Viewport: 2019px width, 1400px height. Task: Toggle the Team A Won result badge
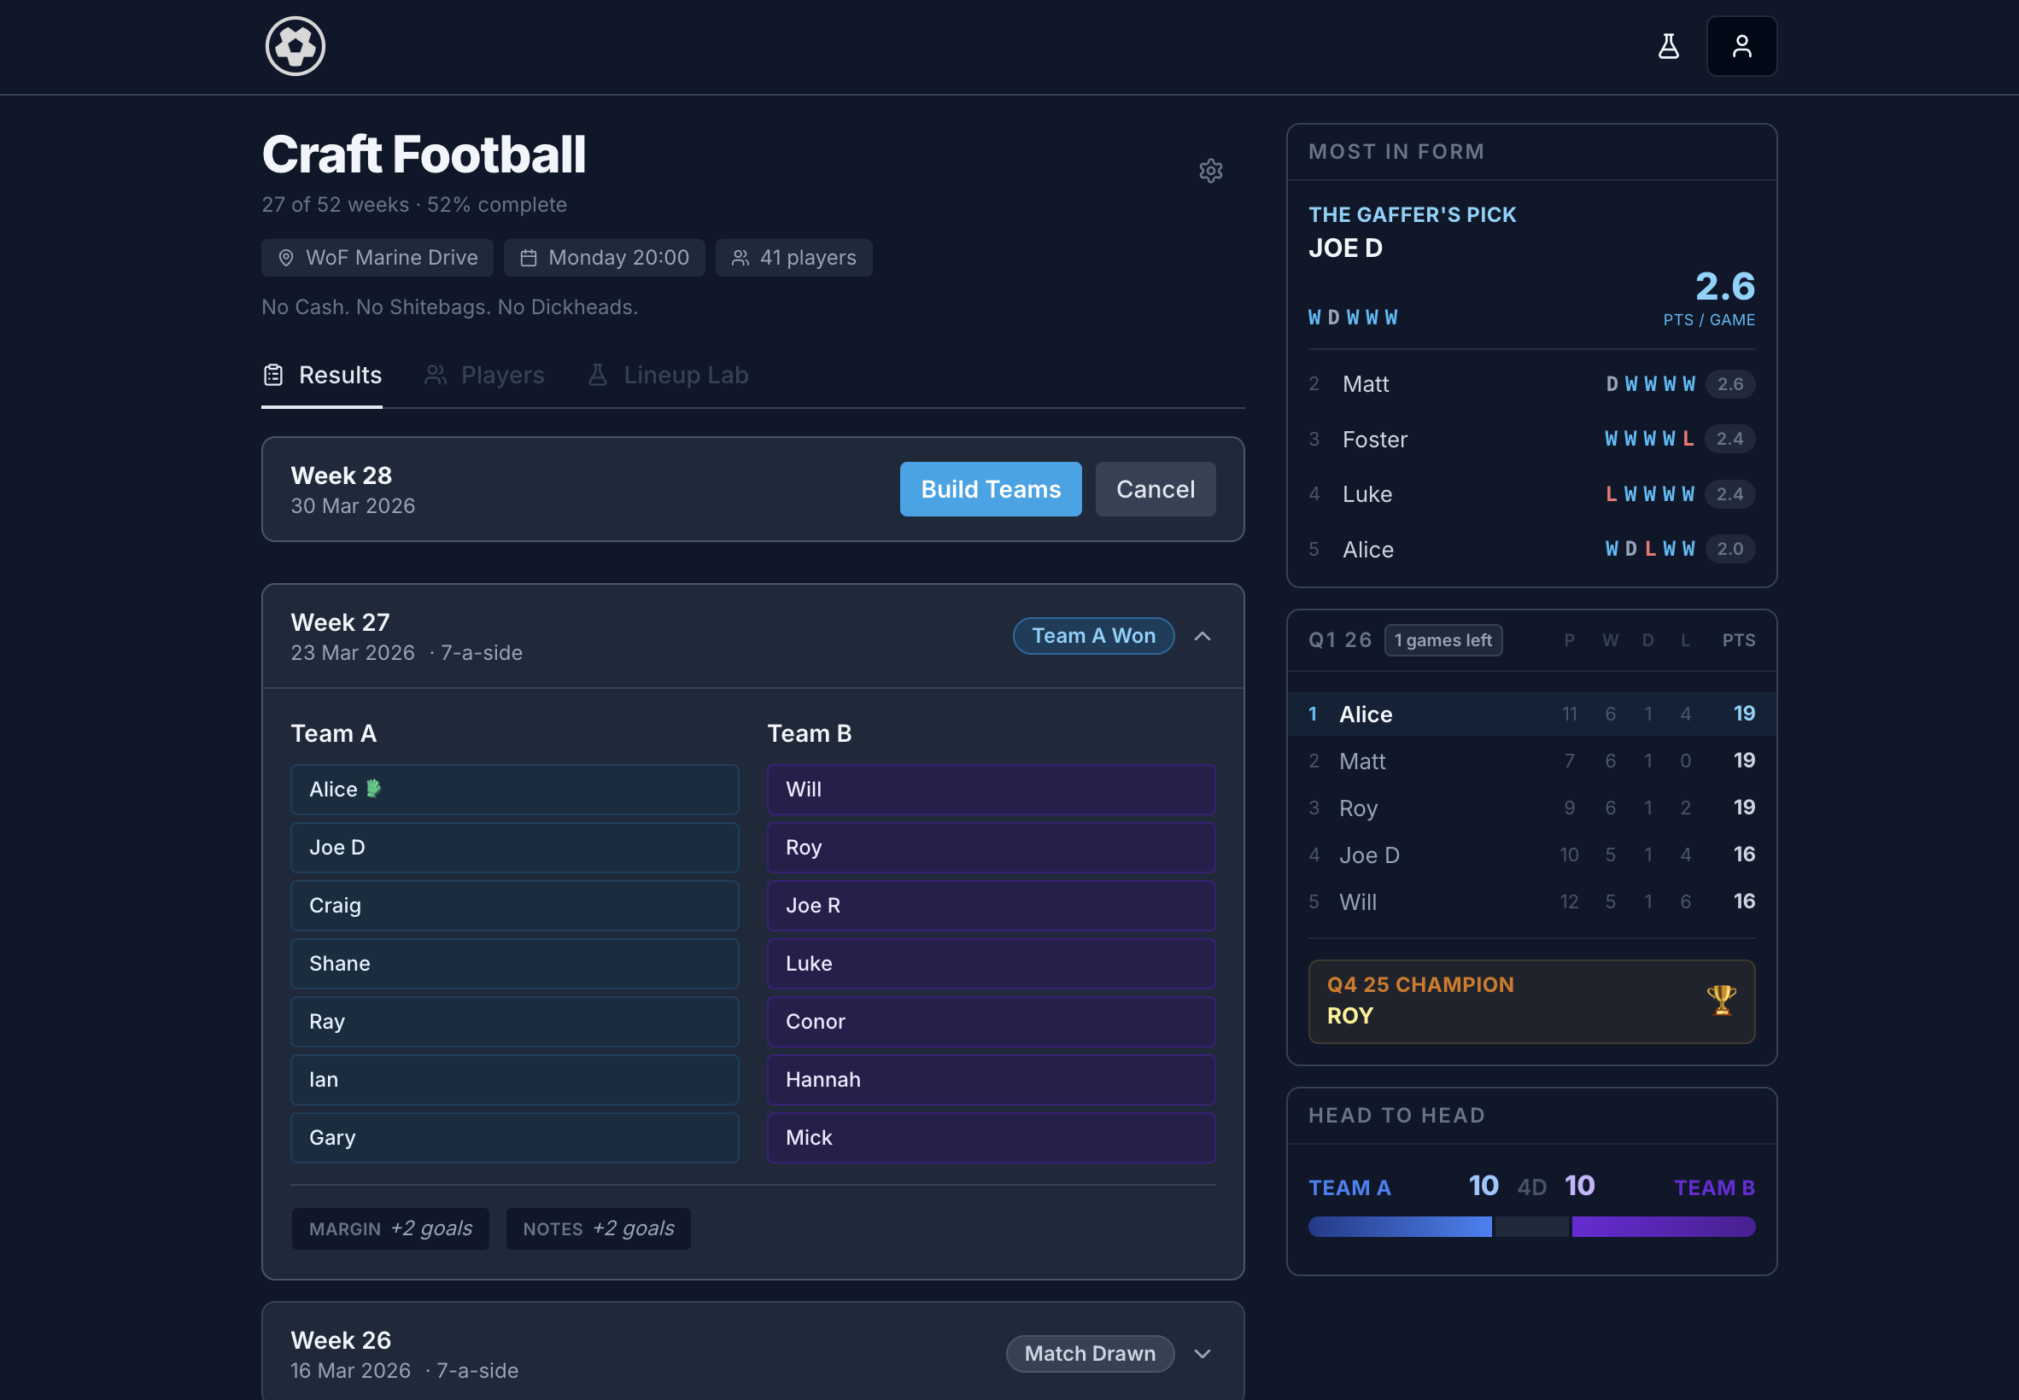(x=1093, y=635)
